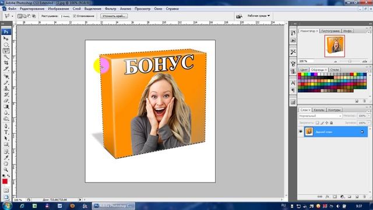This screenshot has width=373, height=210.
Task: Toggle lock transparent pixels
Action: (x=317, y=123)
